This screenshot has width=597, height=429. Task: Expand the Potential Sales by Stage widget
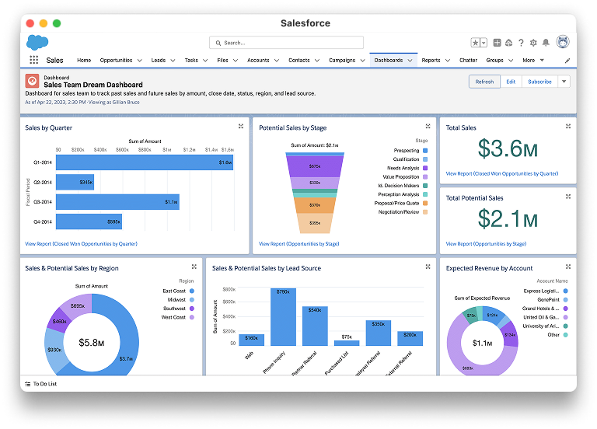click(x=428, y=127)
